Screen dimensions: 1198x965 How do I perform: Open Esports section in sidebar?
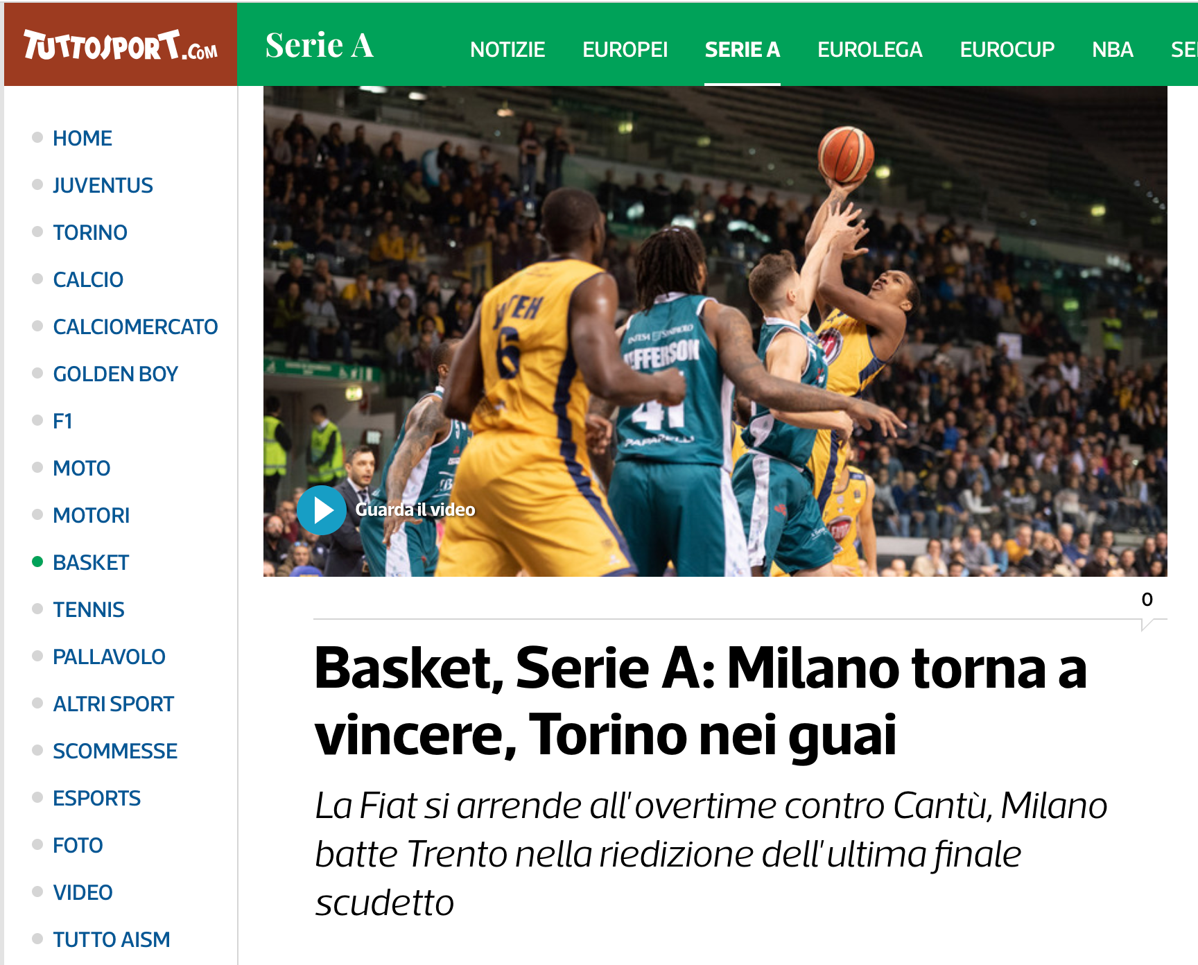tap(96, 799)
